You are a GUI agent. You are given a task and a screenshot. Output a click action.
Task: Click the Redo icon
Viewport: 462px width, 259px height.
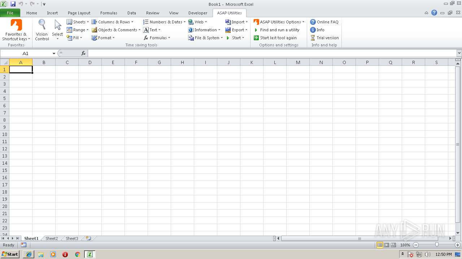[x=32, y=4]
